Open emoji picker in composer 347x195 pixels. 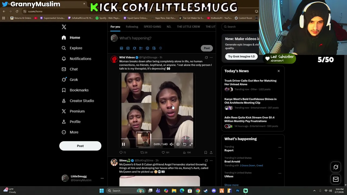pos(147,48)
